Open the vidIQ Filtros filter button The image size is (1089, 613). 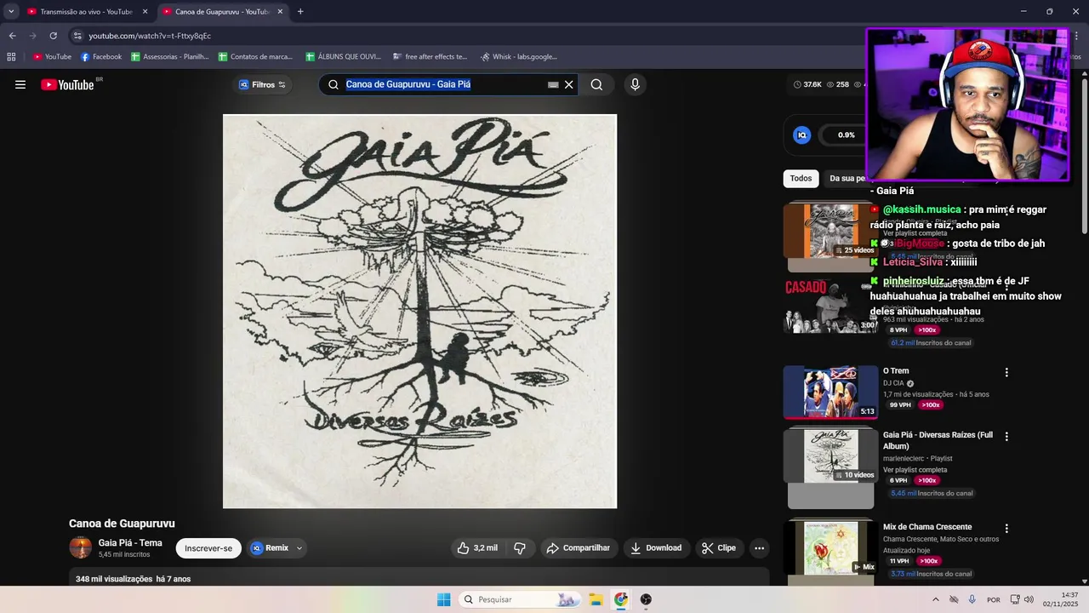(x=262, y=84)
